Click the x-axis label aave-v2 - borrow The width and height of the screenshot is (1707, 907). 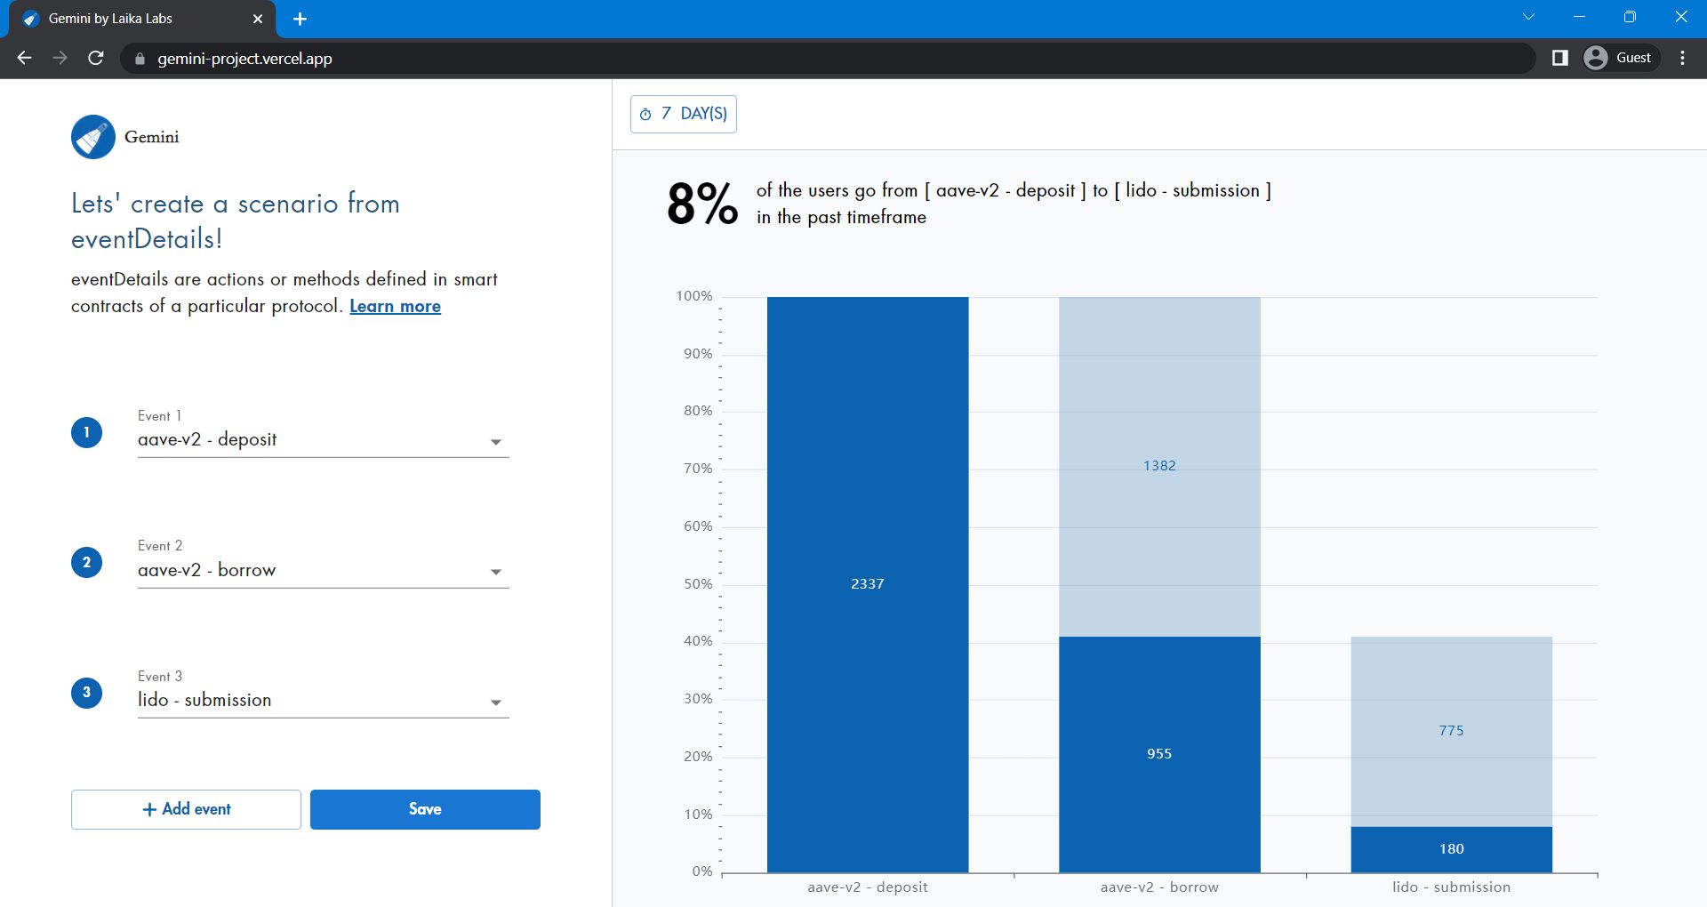[1159, 887]
